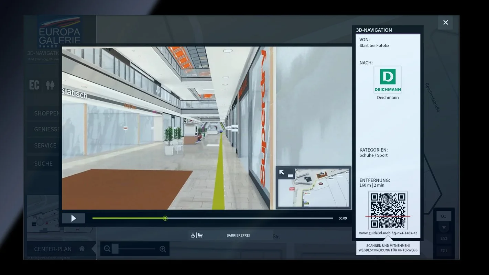Open the guide3d.mobi link
Viewport: 489px width, 275px height.
click(x=388, y=233)
